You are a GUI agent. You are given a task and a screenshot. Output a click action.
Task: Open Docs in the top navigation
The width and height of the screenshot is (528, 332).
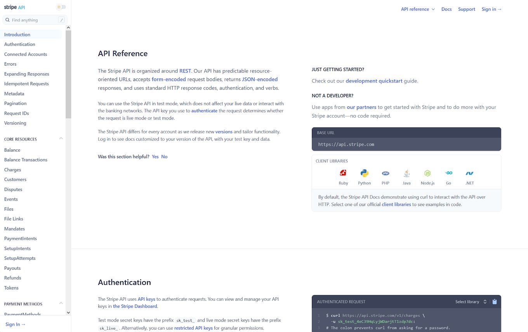pyautogui.click(x=446, y=9)
